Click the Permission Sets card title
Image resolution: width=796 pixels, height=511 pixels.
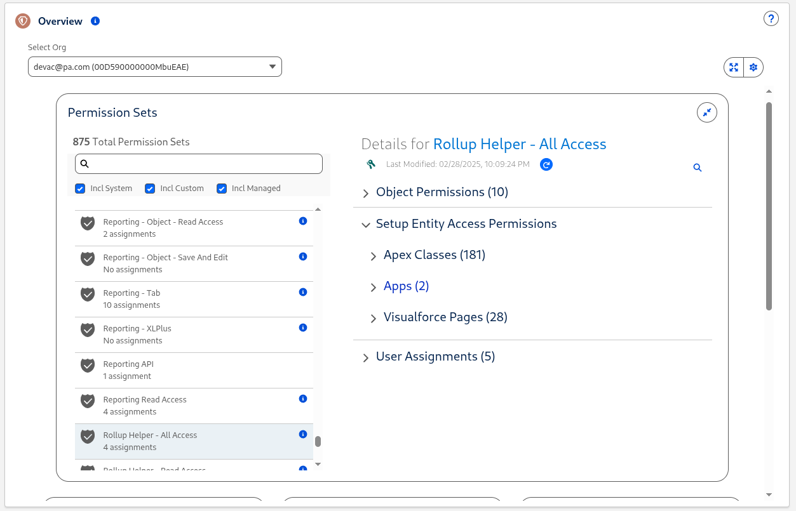pos(112,112)
